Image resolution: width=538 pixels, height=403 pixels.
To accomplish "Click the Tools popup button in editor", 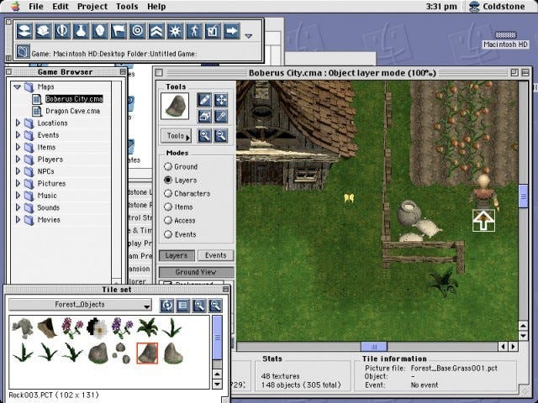I will (177, 136).
